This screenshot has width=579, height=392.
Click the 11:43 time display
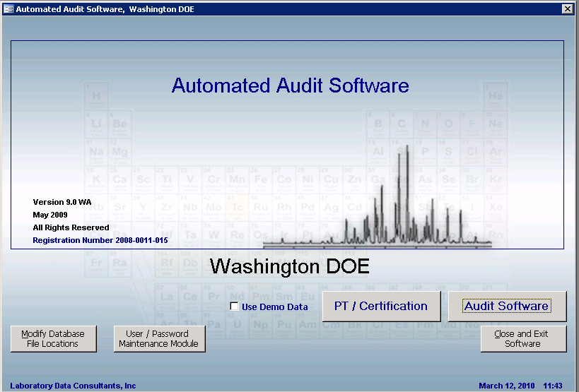553,386
